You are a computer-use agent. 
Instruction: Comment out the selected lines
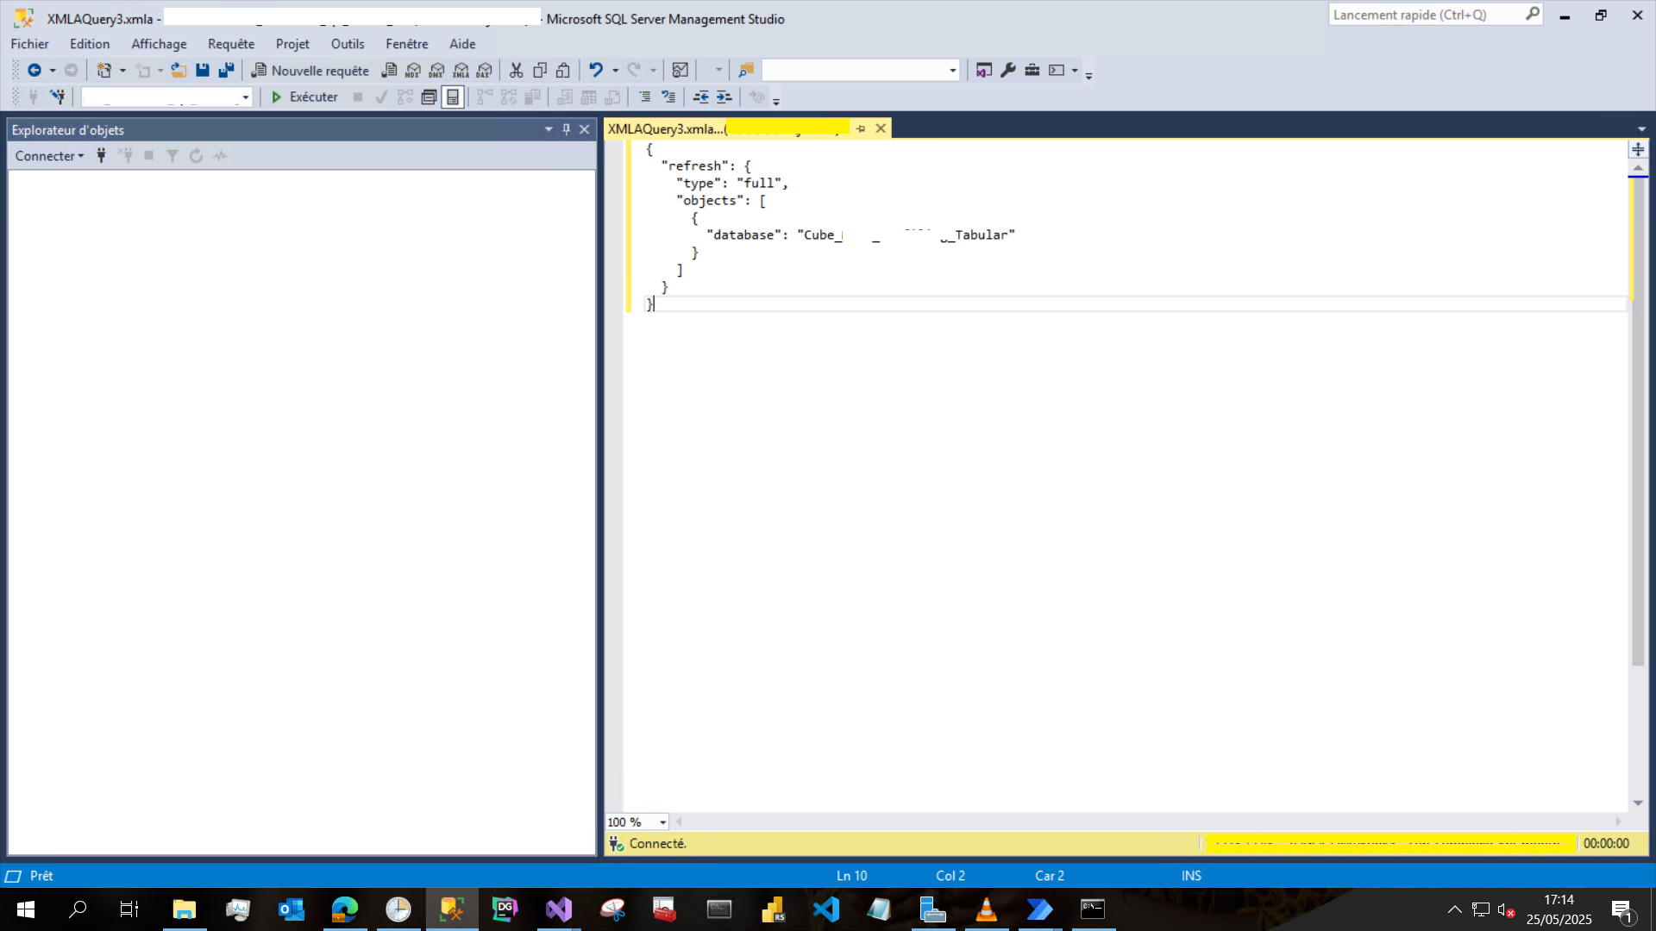(645, 97)
